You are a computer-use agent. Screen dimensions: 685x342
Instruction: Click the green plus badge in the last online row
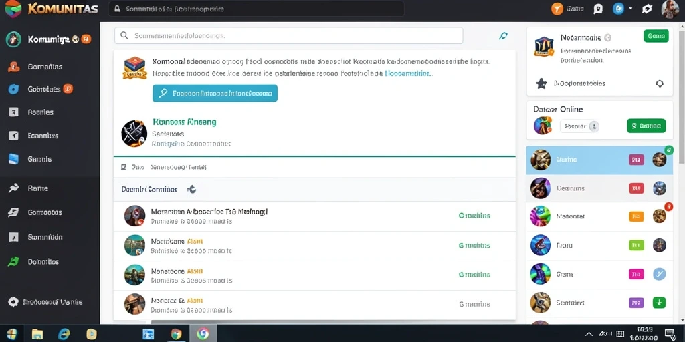[659, 303]
